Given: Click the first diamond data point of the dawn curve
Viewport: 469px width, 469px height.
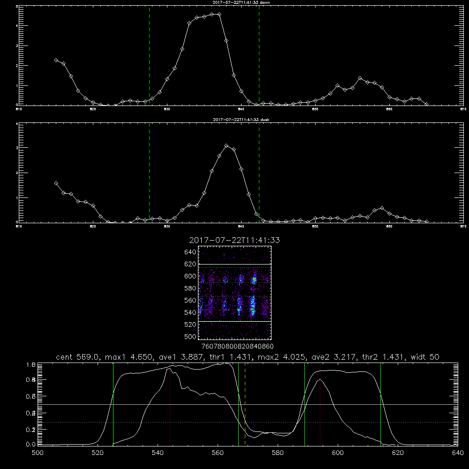Looking at the screenshot, I should (x=56, y=60).
